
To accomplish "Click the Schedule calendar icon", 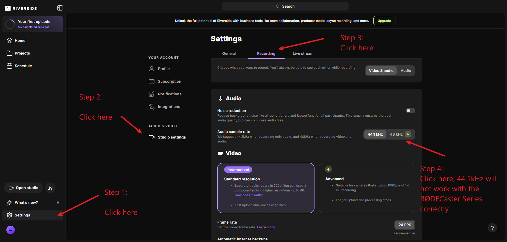I will [x=10, y=66].
